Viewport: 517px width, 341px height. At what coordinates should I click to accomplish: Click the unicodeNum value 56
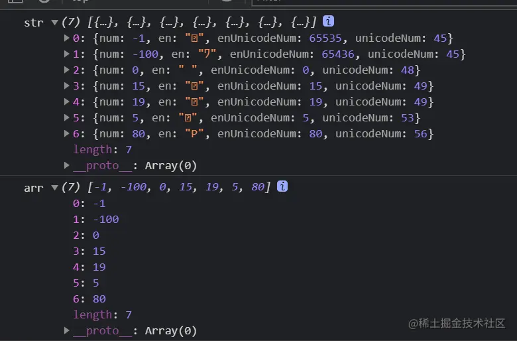click(421, 134)
